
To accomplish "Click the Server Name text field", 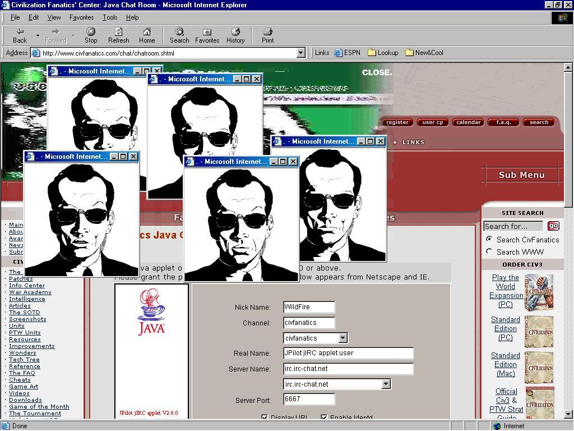I will point(349,369).
